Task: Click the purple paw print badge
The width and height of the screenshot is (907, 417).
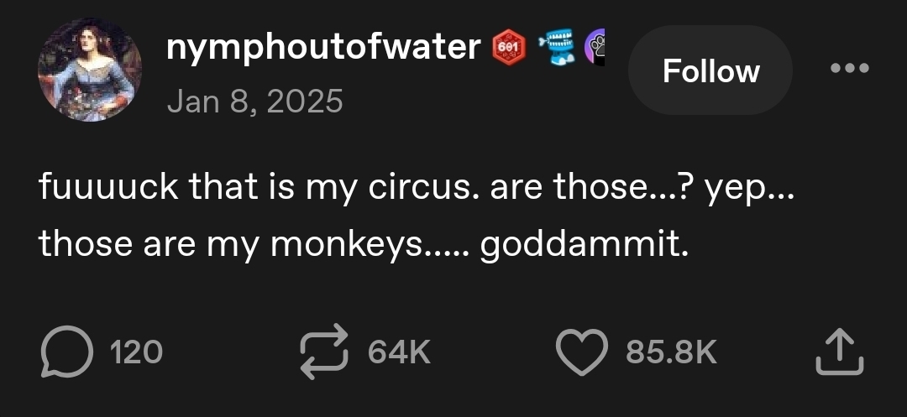Action: (595, 46)
